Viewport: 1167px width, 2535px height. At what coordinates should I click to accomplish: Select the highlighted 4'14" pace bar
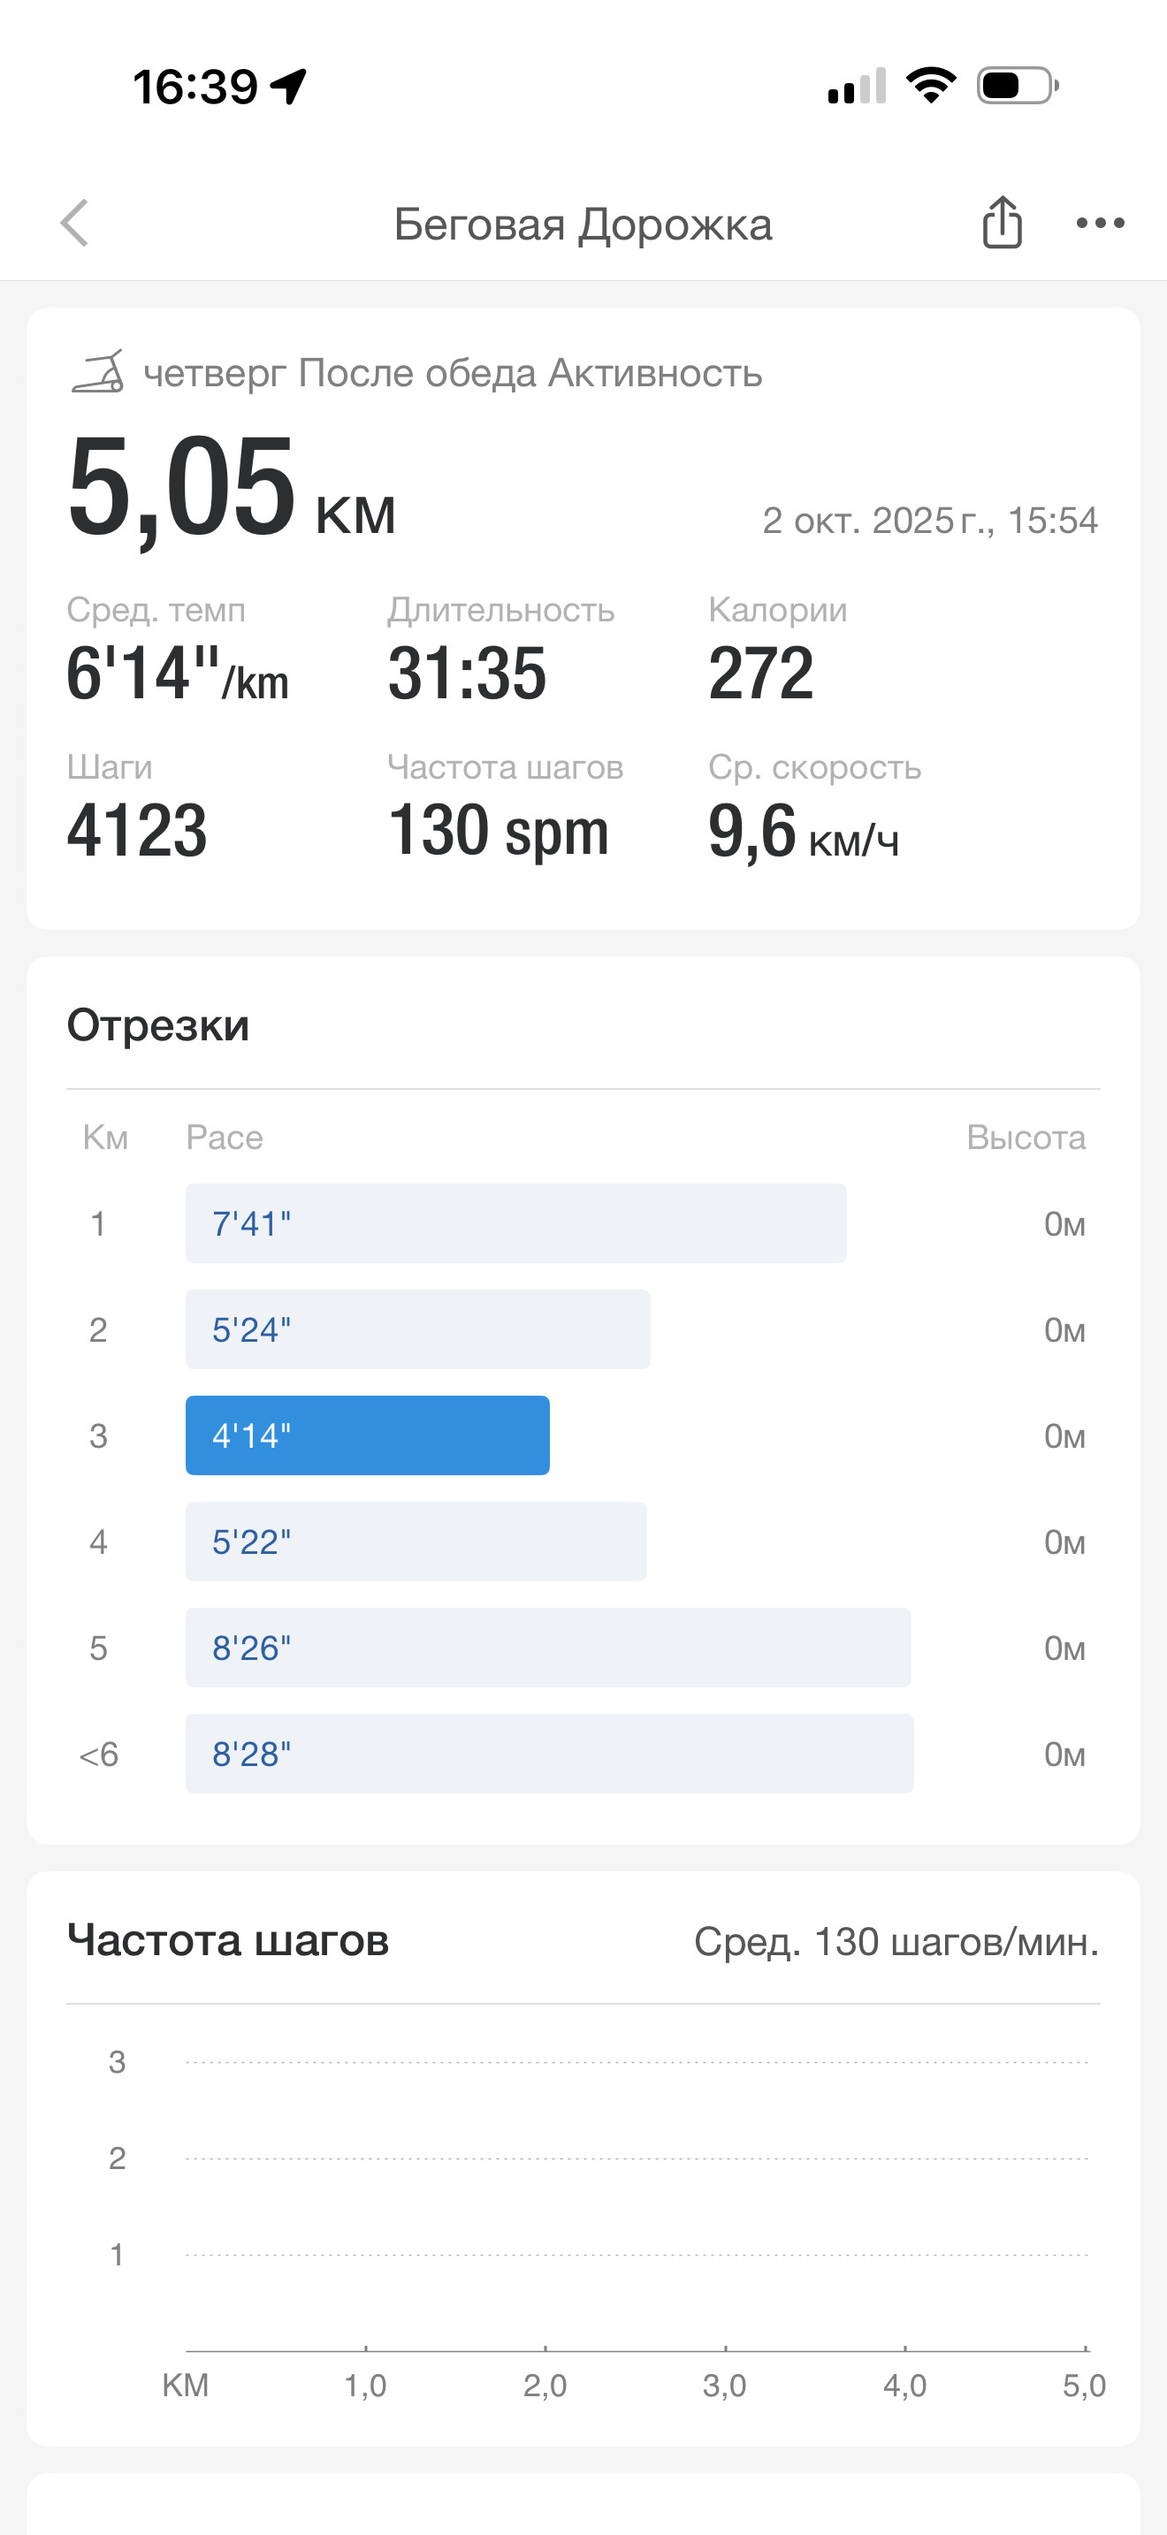pos(367,1435)
